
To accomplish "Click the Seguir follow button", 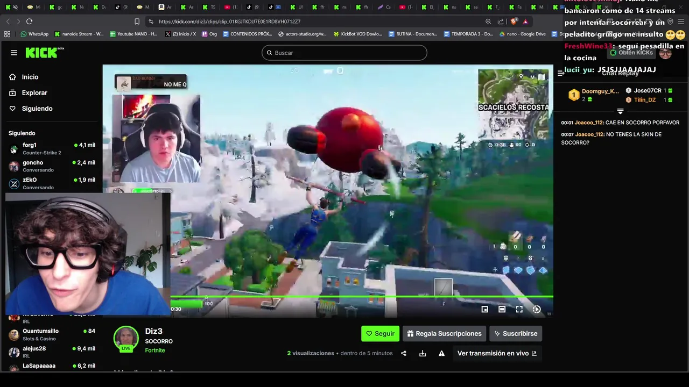I will (380, 333).
